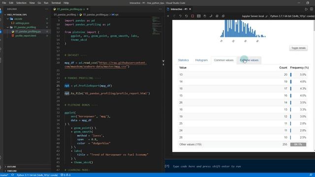Click the HTML icon for profile_report.html

click(13, 36)
